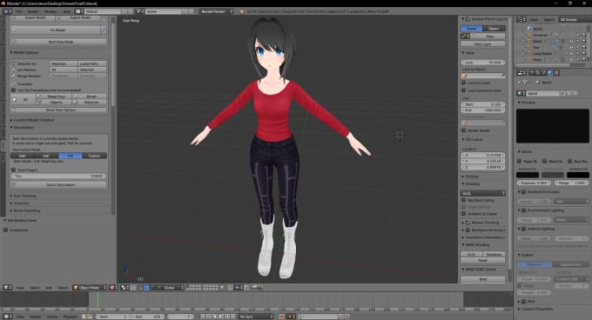Open Global transform orientation dropdown
The image size is (592, 320).
[x=173, y=288]
